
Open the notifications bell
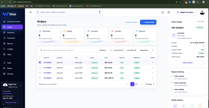[x=163, y=12]
